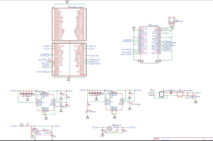Select the L3 inductor symbol

[x=28, y=126]
